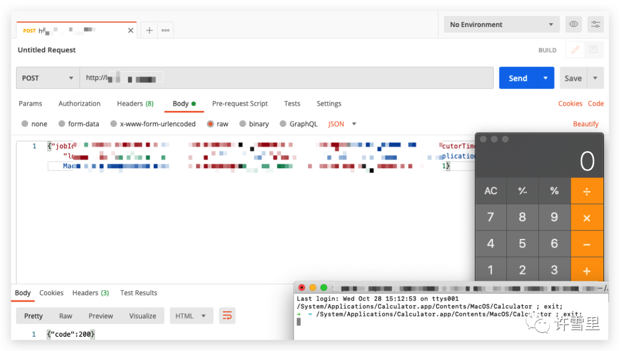Open the POST method dropdown
620x351 pixels.
[48, 78]
